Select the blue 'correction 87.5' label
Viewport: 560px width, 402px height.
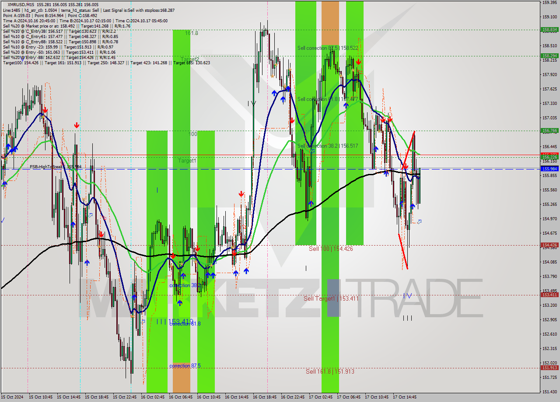[185, 366]
